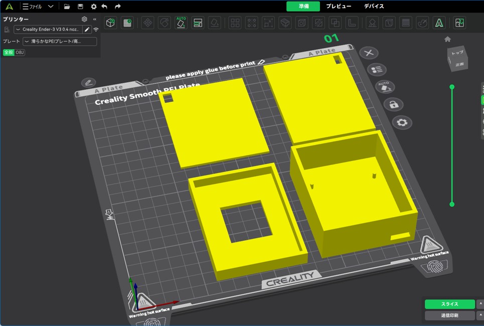
Task: Click the Add Plate icon
Action: 127,23
